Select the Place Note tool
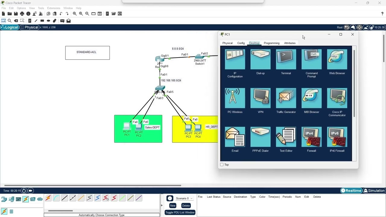Screen dimensions: 386x217 (30, 21)
